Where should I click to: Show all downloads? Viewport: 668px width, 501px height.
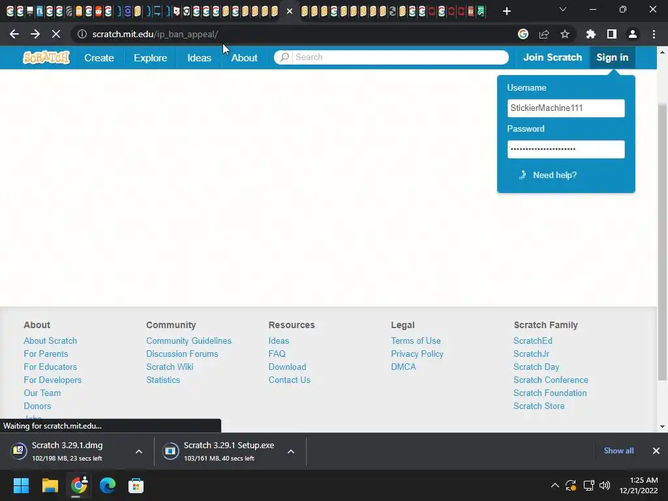click(x=618, y=451)
